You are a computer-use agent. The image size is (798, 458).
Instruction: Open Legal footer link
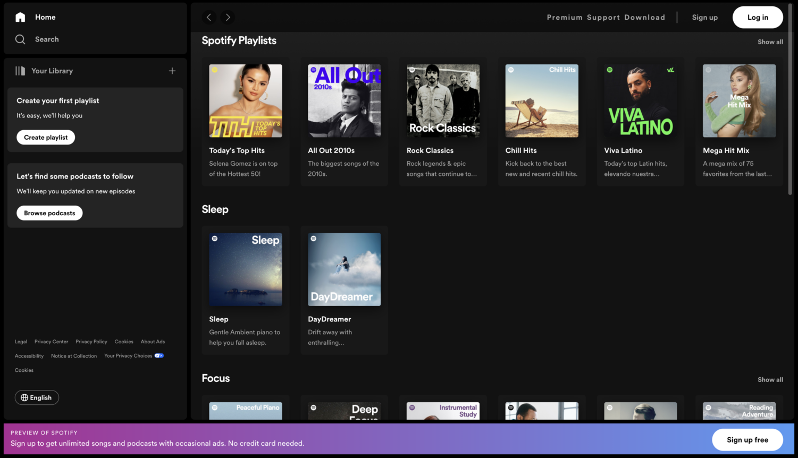21,342
